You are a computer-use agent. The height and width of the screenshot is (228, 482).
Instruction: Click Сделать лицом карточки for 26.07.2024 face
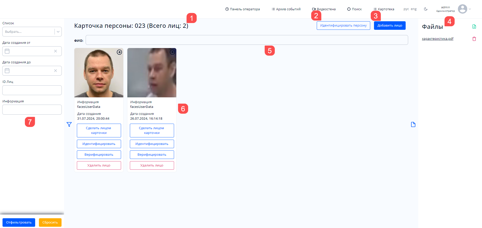coord(152,130)
